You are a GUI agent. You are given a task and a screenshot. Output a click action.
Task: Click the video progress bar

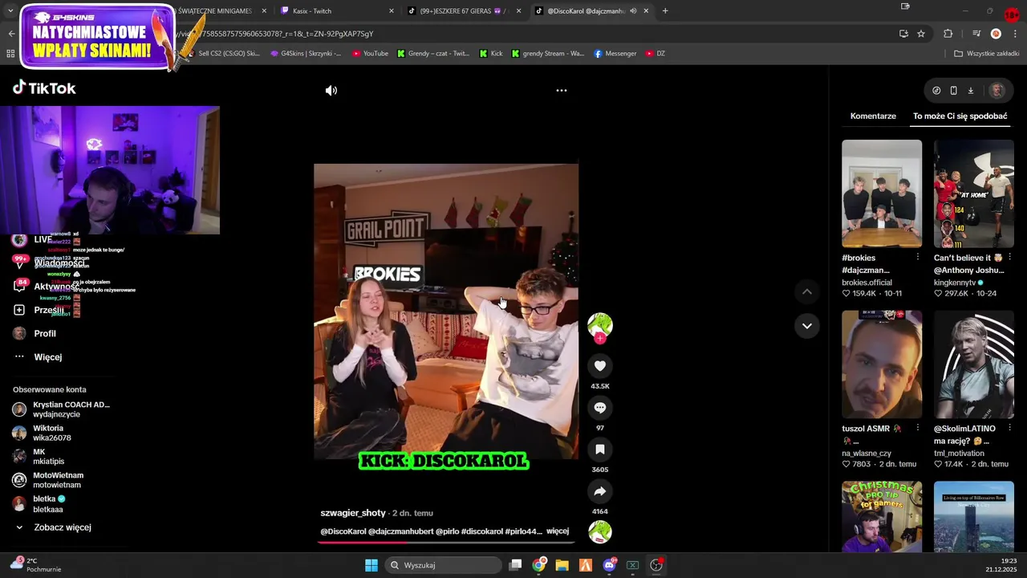pos(446,542)
